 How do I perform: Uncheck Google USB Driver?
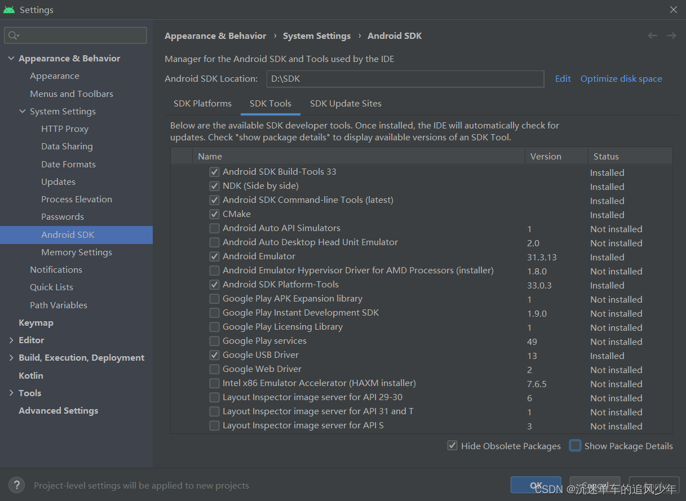pos(214,355)
